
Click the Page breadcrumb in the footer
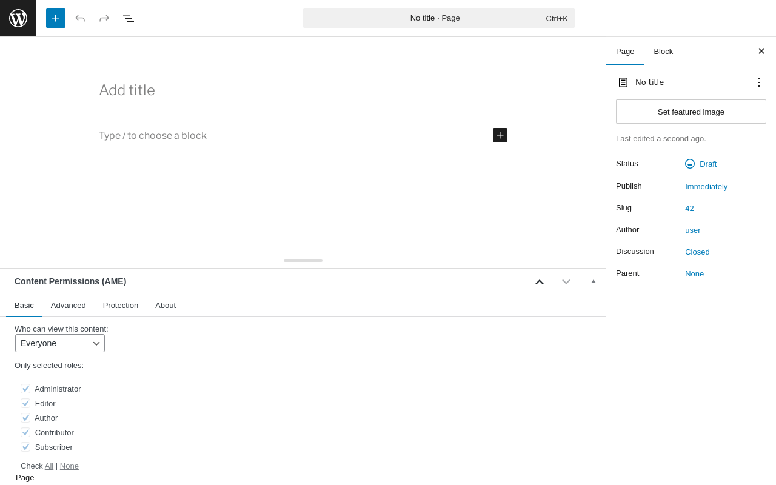[x=25, y=478]
